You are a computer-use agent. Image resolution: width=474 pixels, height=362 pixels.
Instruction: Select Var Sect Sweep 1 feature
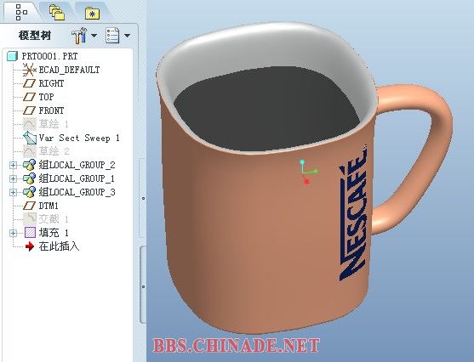[x=79, y=138]
